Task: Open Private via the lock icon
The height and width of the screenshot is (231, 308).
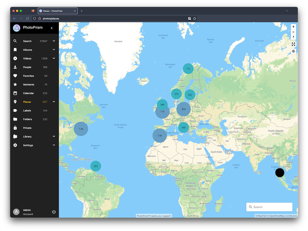Action: pos(15,128)
